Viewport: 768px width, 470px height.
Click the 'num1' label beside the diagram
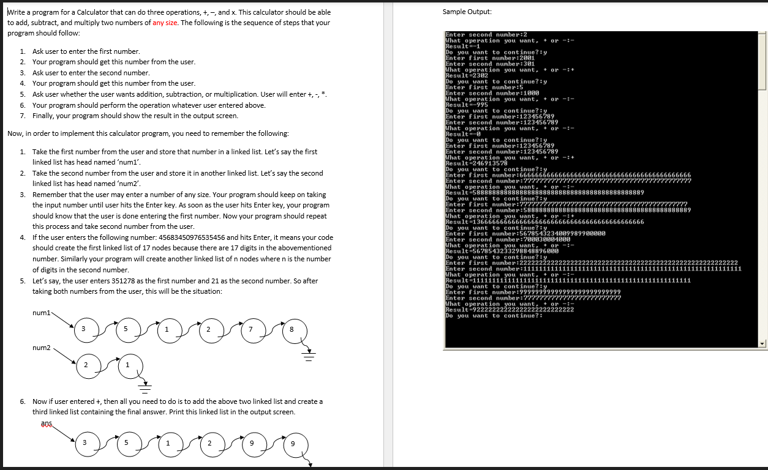[41, 313]
